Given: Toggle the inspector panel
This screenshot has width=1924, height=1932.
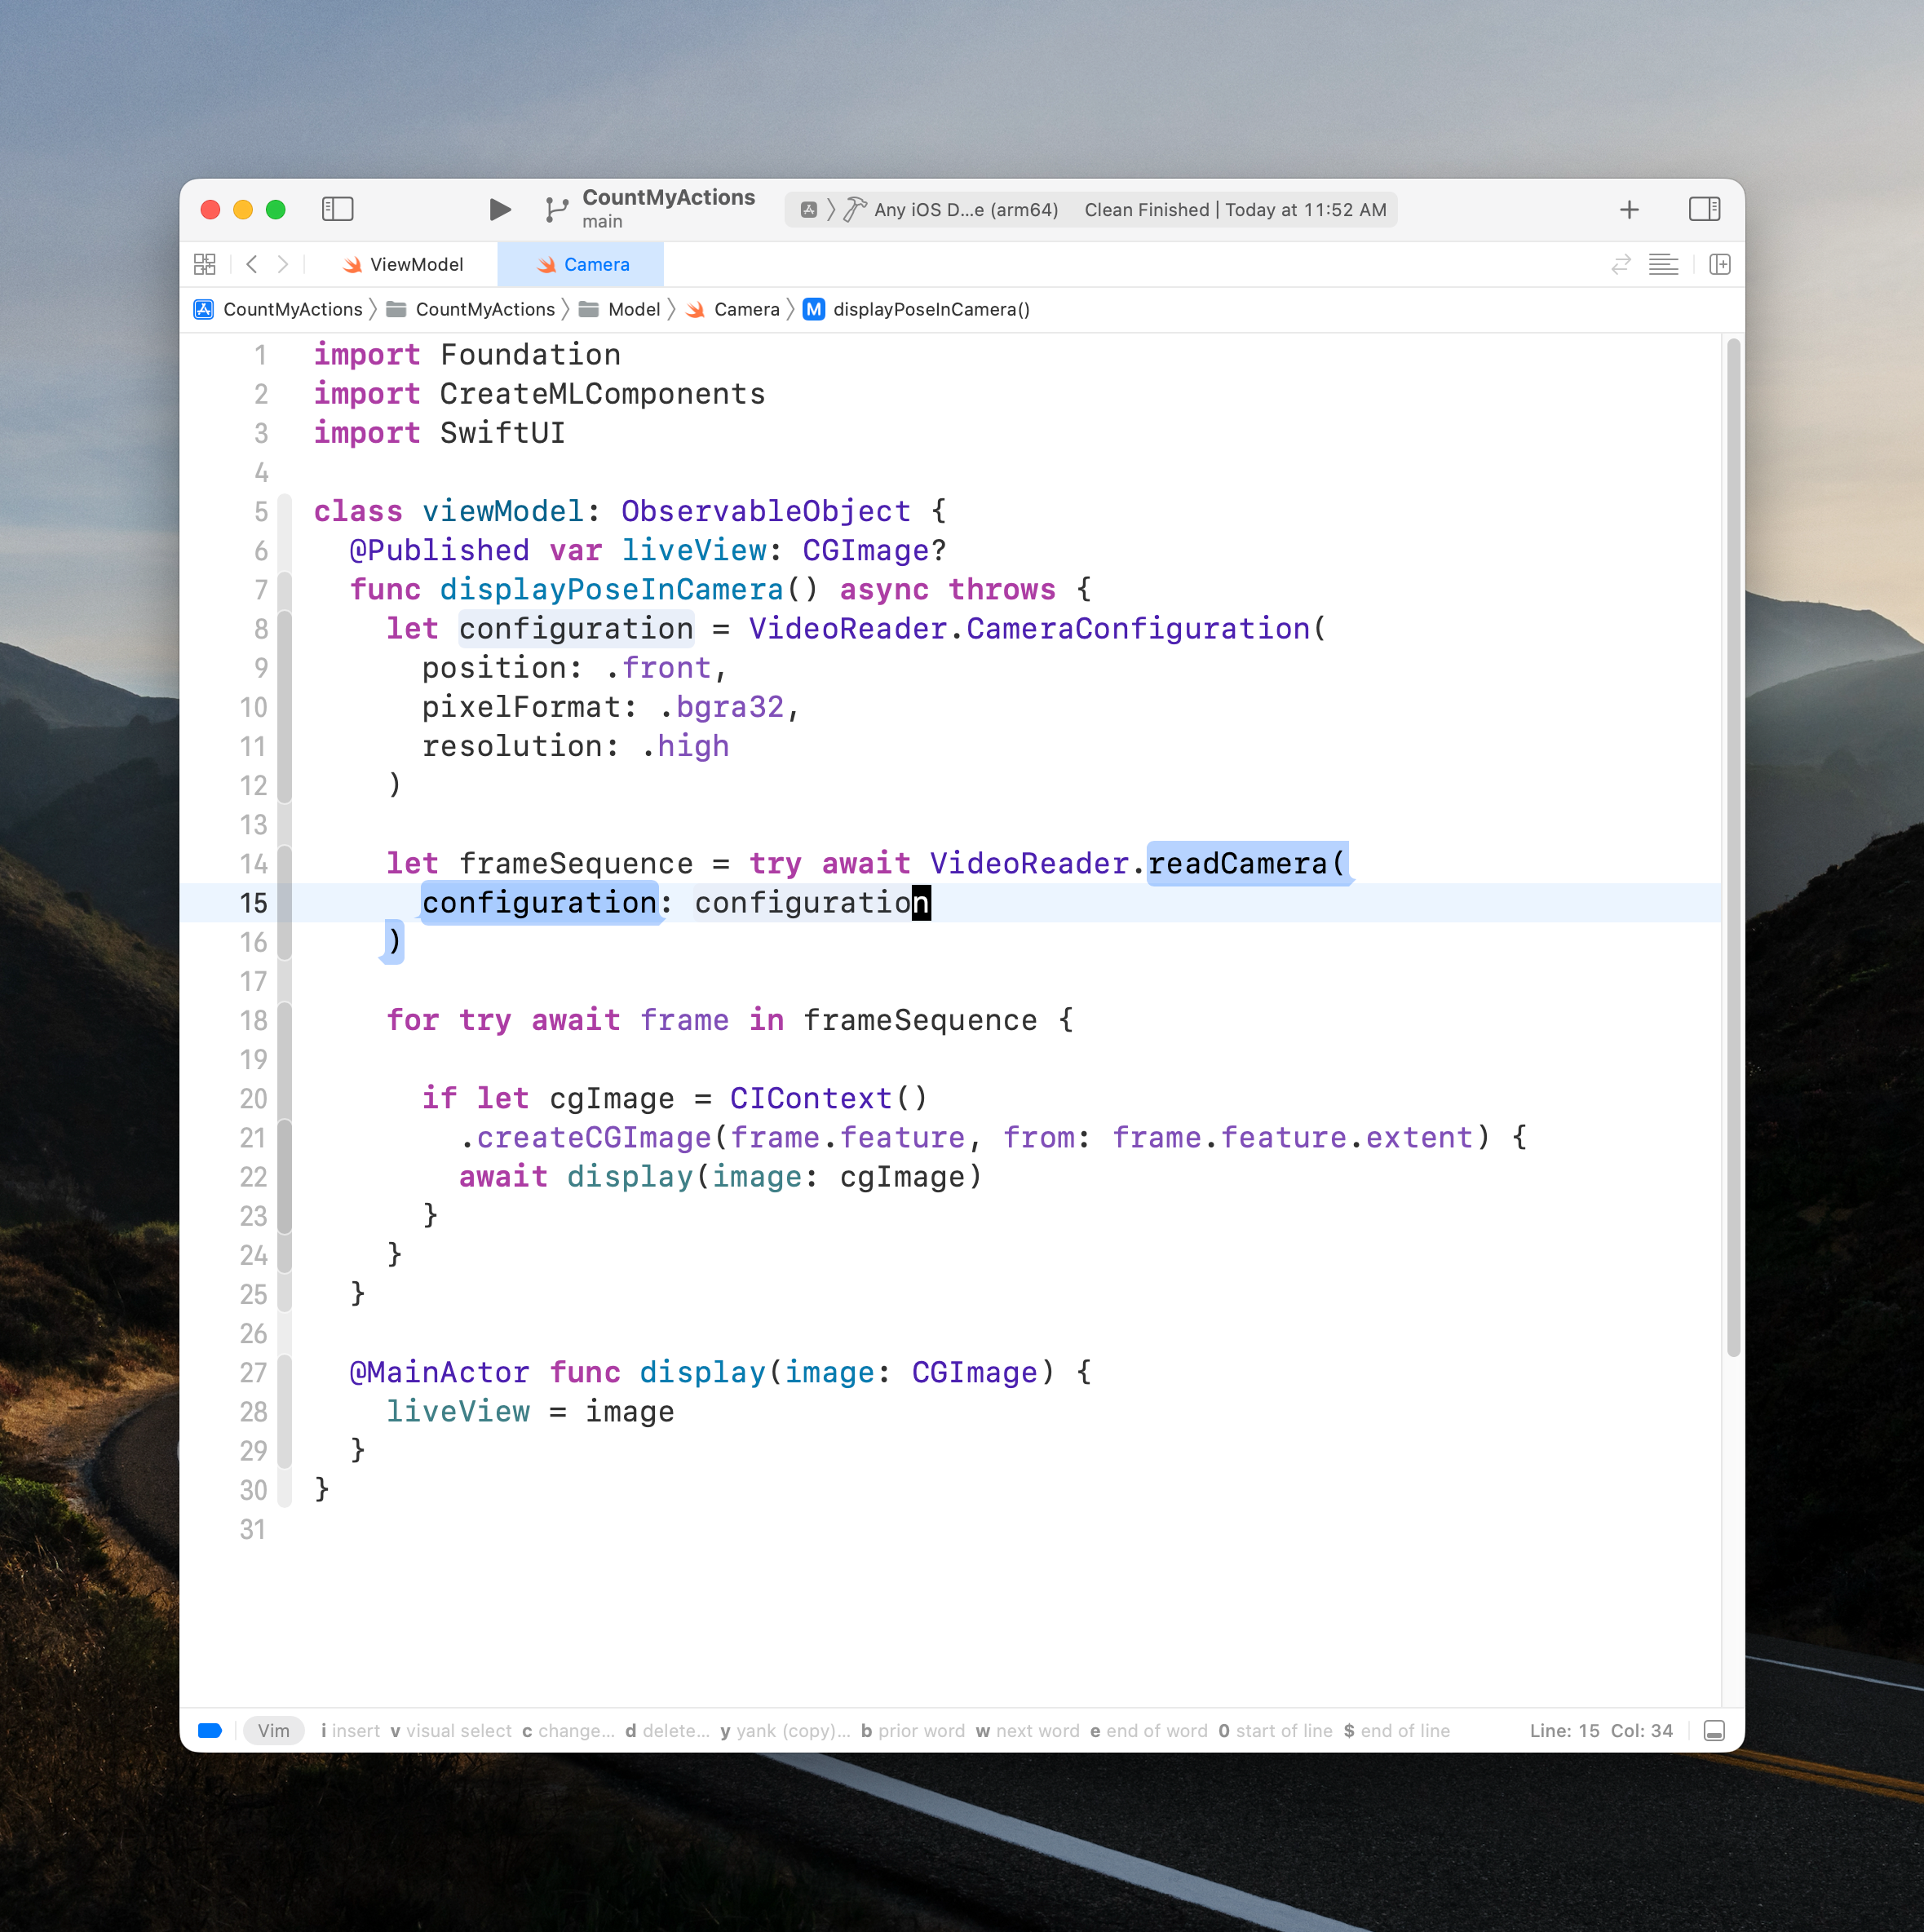Looking at the screenshot, I should (x=1703, y=209).
